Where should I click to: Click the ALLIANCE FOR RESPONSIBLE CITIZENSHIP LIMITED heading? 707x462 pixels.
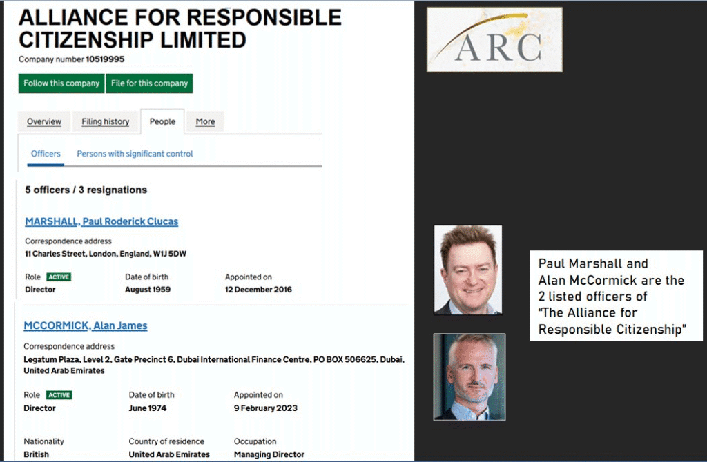tap(180, 28)
